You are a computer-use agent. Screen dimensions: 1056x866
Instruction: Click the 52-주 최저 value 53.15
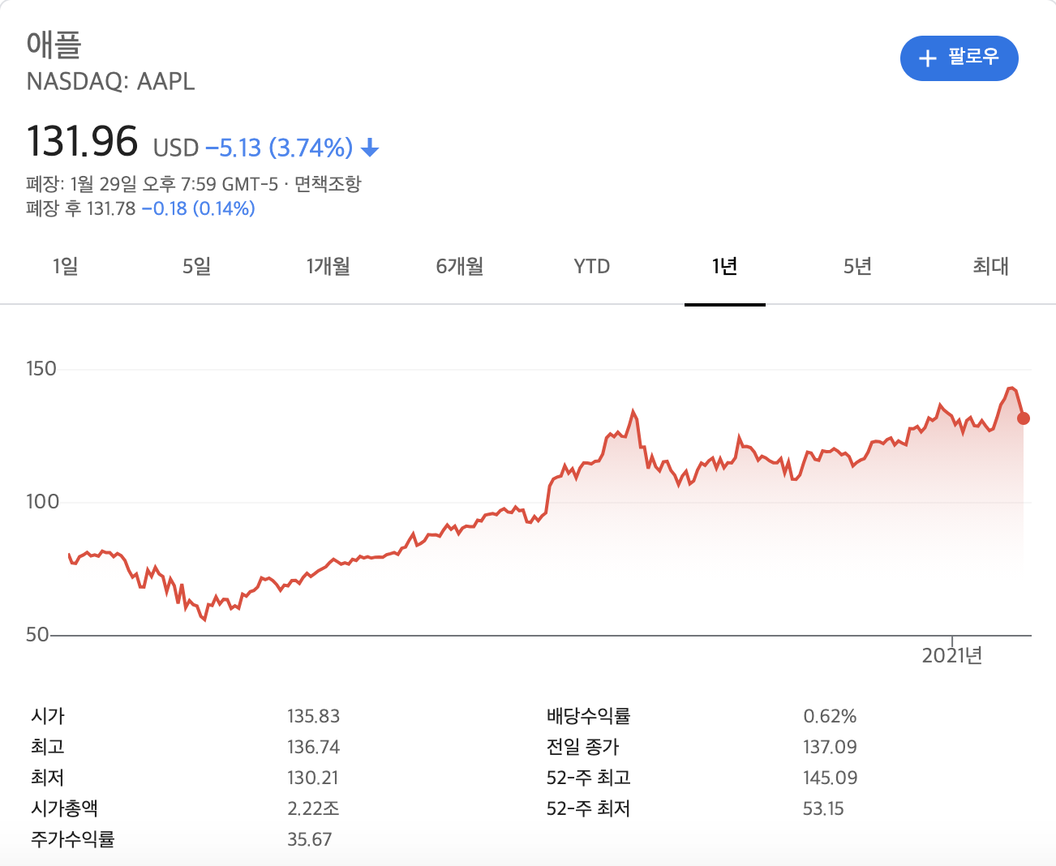tap(823, 808)
